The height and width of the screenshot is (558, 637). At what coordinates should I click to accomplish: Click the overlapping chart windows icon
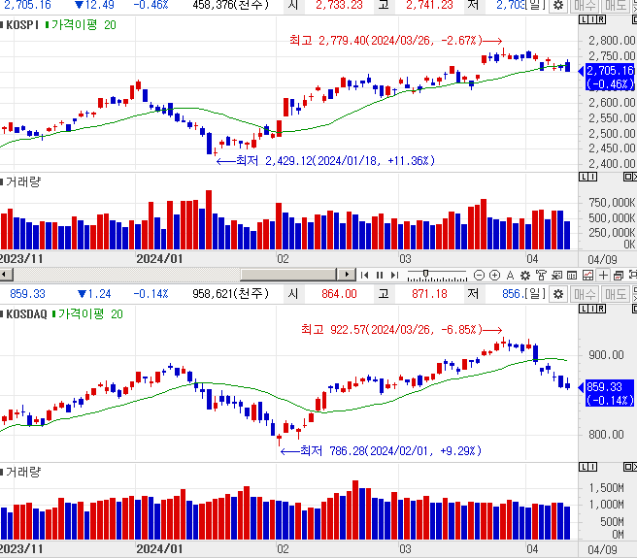point(619,275)
